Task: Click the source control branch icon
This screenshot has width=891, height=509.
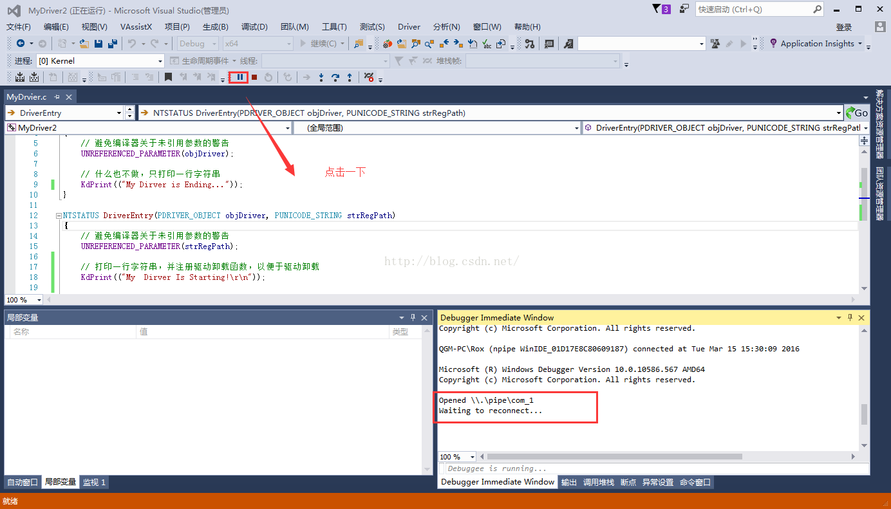Action: (x=529, y=44)
